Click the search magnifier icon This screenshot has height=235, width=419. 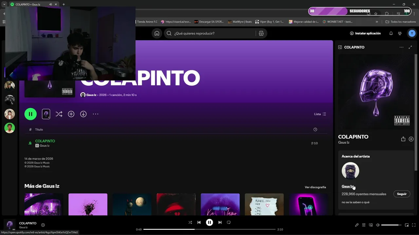[x=169, y=33]
